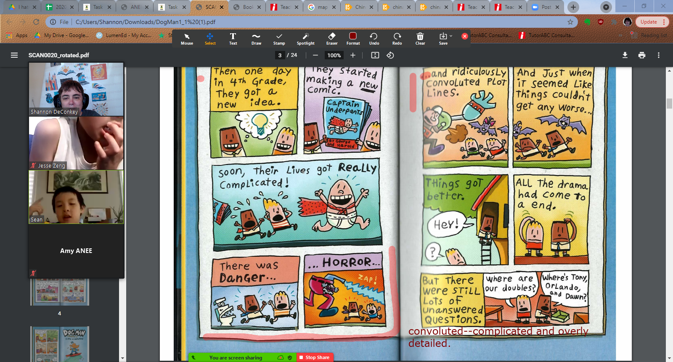
Task: Undo the last annotation
Action: pos(374,39)
